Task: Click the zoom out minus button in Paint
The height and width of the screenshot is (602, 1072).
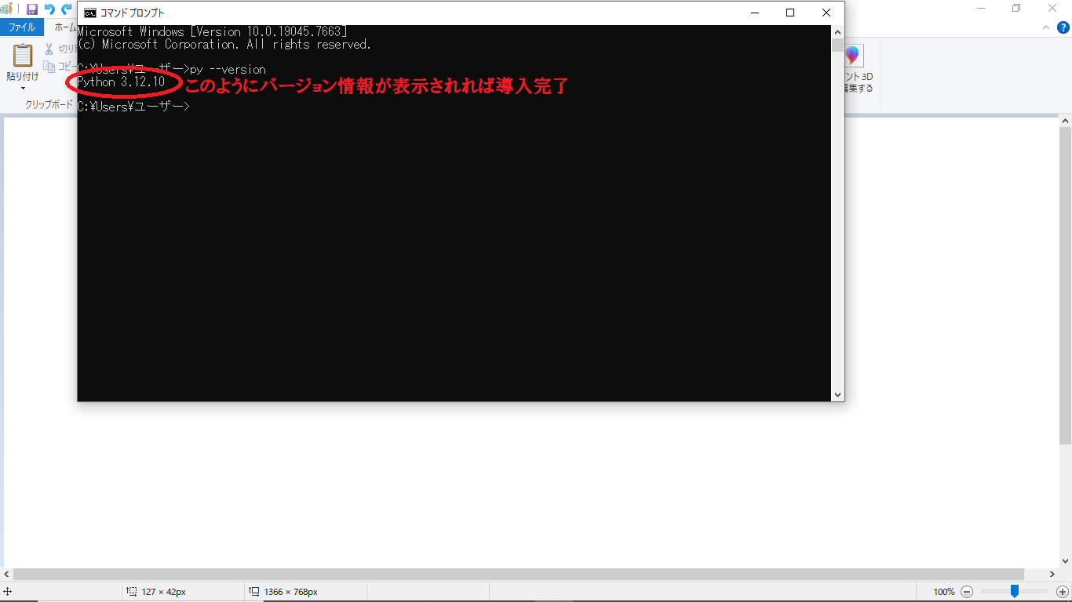Action: point(967,592)
